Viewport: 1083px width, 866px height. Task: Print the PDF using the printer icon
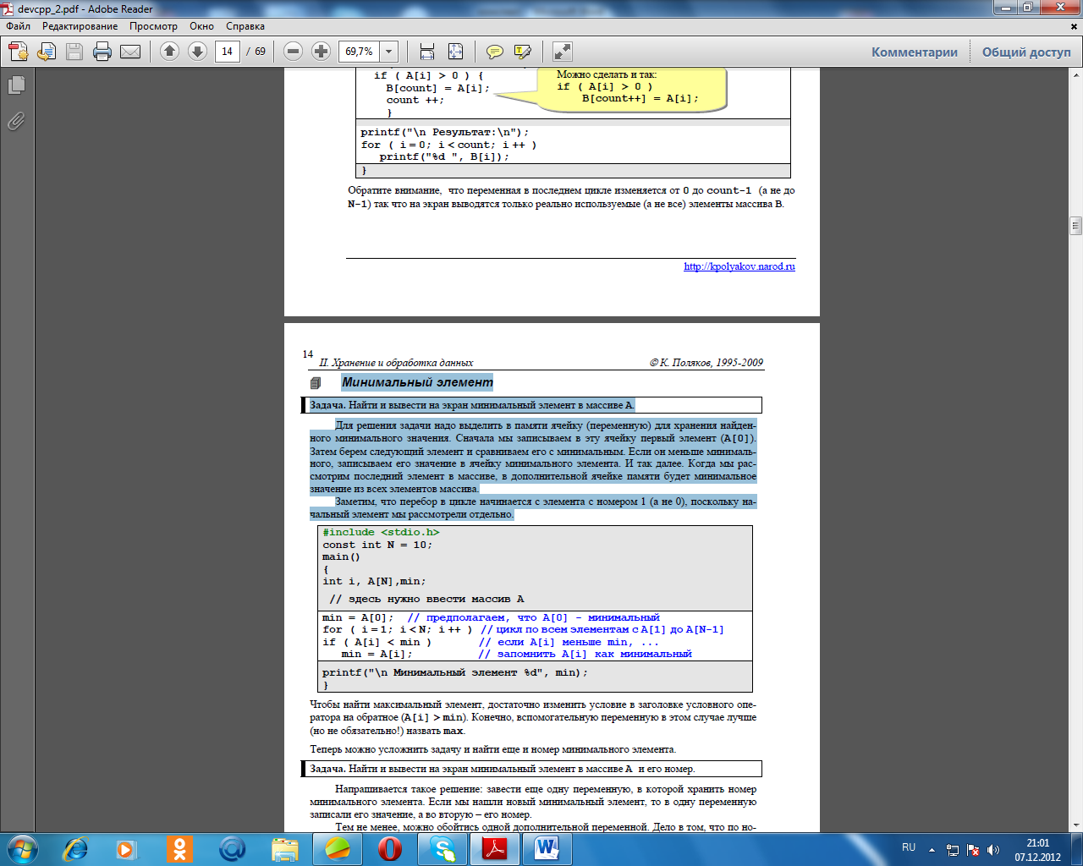tap(102, 52)
